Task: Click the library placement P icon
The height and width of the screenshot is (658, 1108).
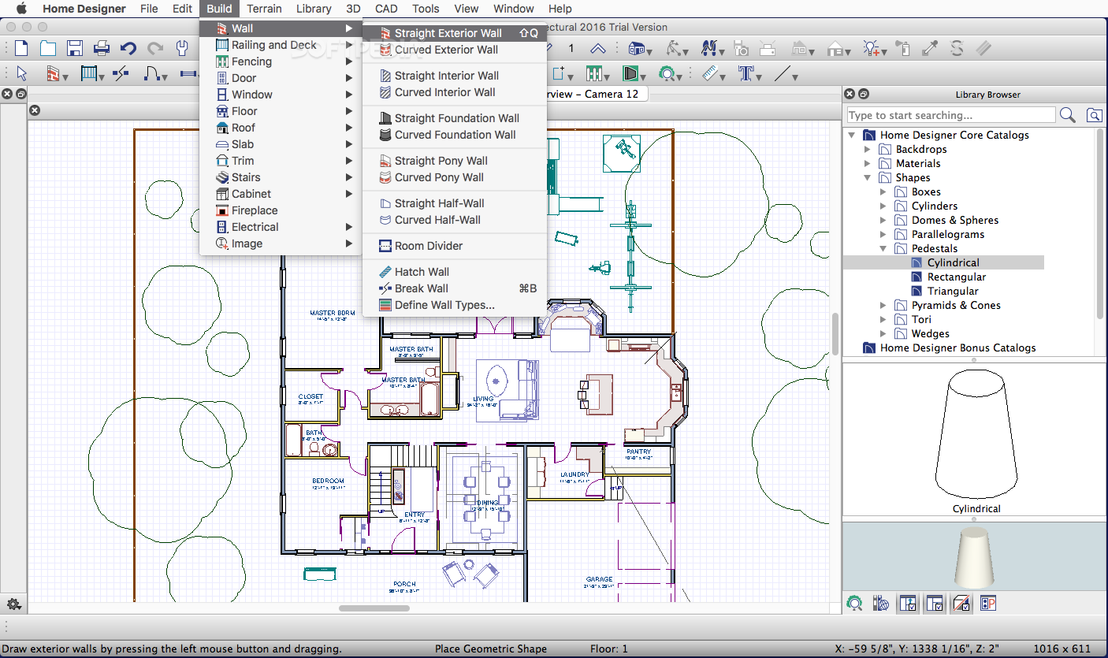Action: click(x=988, y=604)
